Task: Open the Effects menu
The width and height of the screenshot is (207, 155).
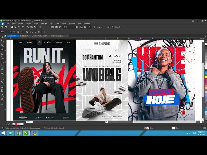Action: [x=36, y=24]
